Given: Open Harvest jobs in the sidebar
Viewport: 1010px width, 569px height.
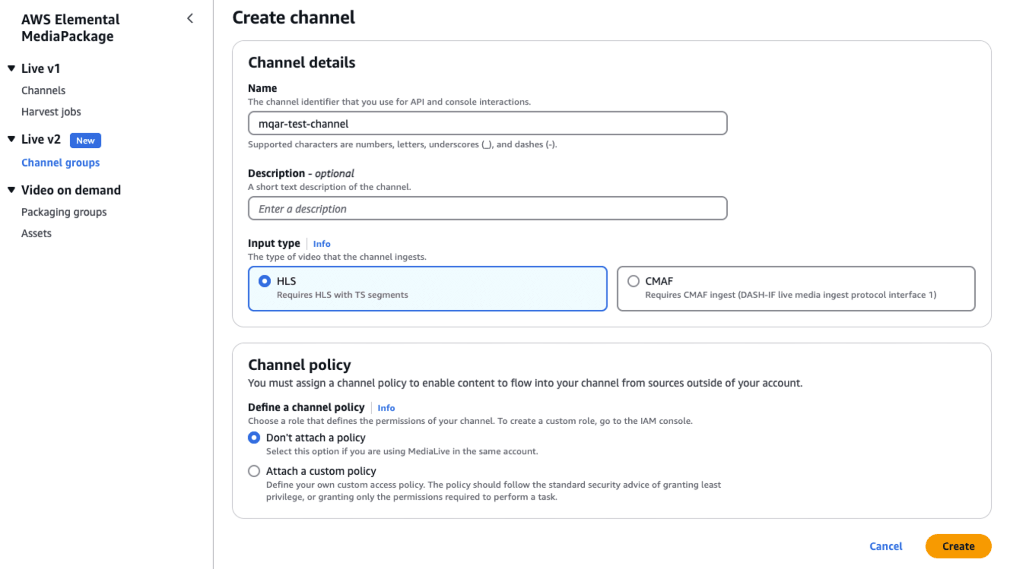Looking at the screenshot, I should pos(51,111).
